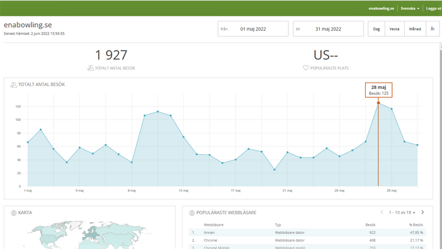Click the 28 maj highlighted data point
Image resolution: width=442 pixels, height=249 pixels.
click(x=378, y=103)
